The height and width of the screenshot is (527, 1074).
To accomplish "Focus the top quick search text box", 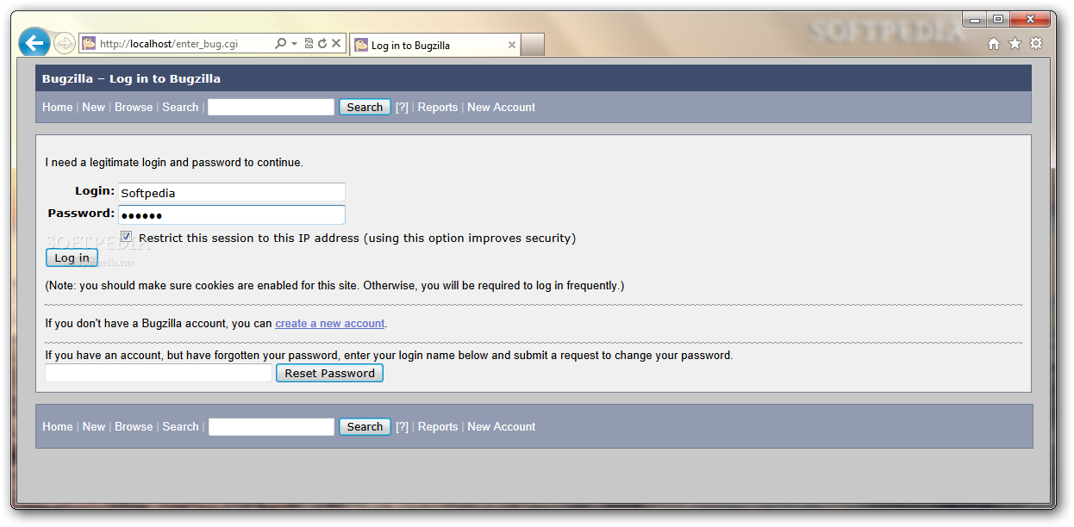I will pyautogui.click(x=271, y=107).
